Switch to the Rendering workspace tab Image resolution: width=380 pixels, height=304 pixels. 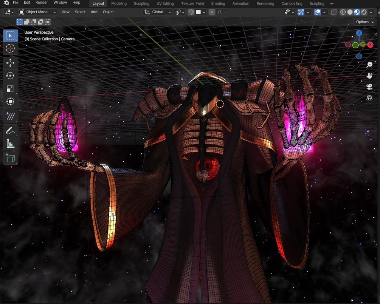265,3
